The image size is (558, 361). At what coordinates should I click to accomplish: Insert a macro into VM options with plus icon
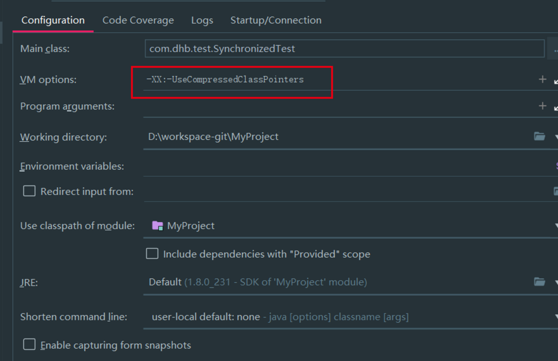pyautogui.click(x=542, y=78)
